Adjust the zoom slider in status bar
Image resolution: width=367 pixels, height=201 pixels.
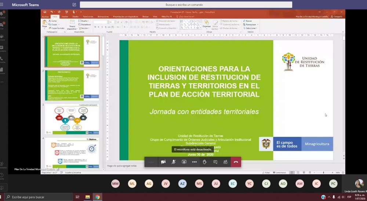(323, 172)
